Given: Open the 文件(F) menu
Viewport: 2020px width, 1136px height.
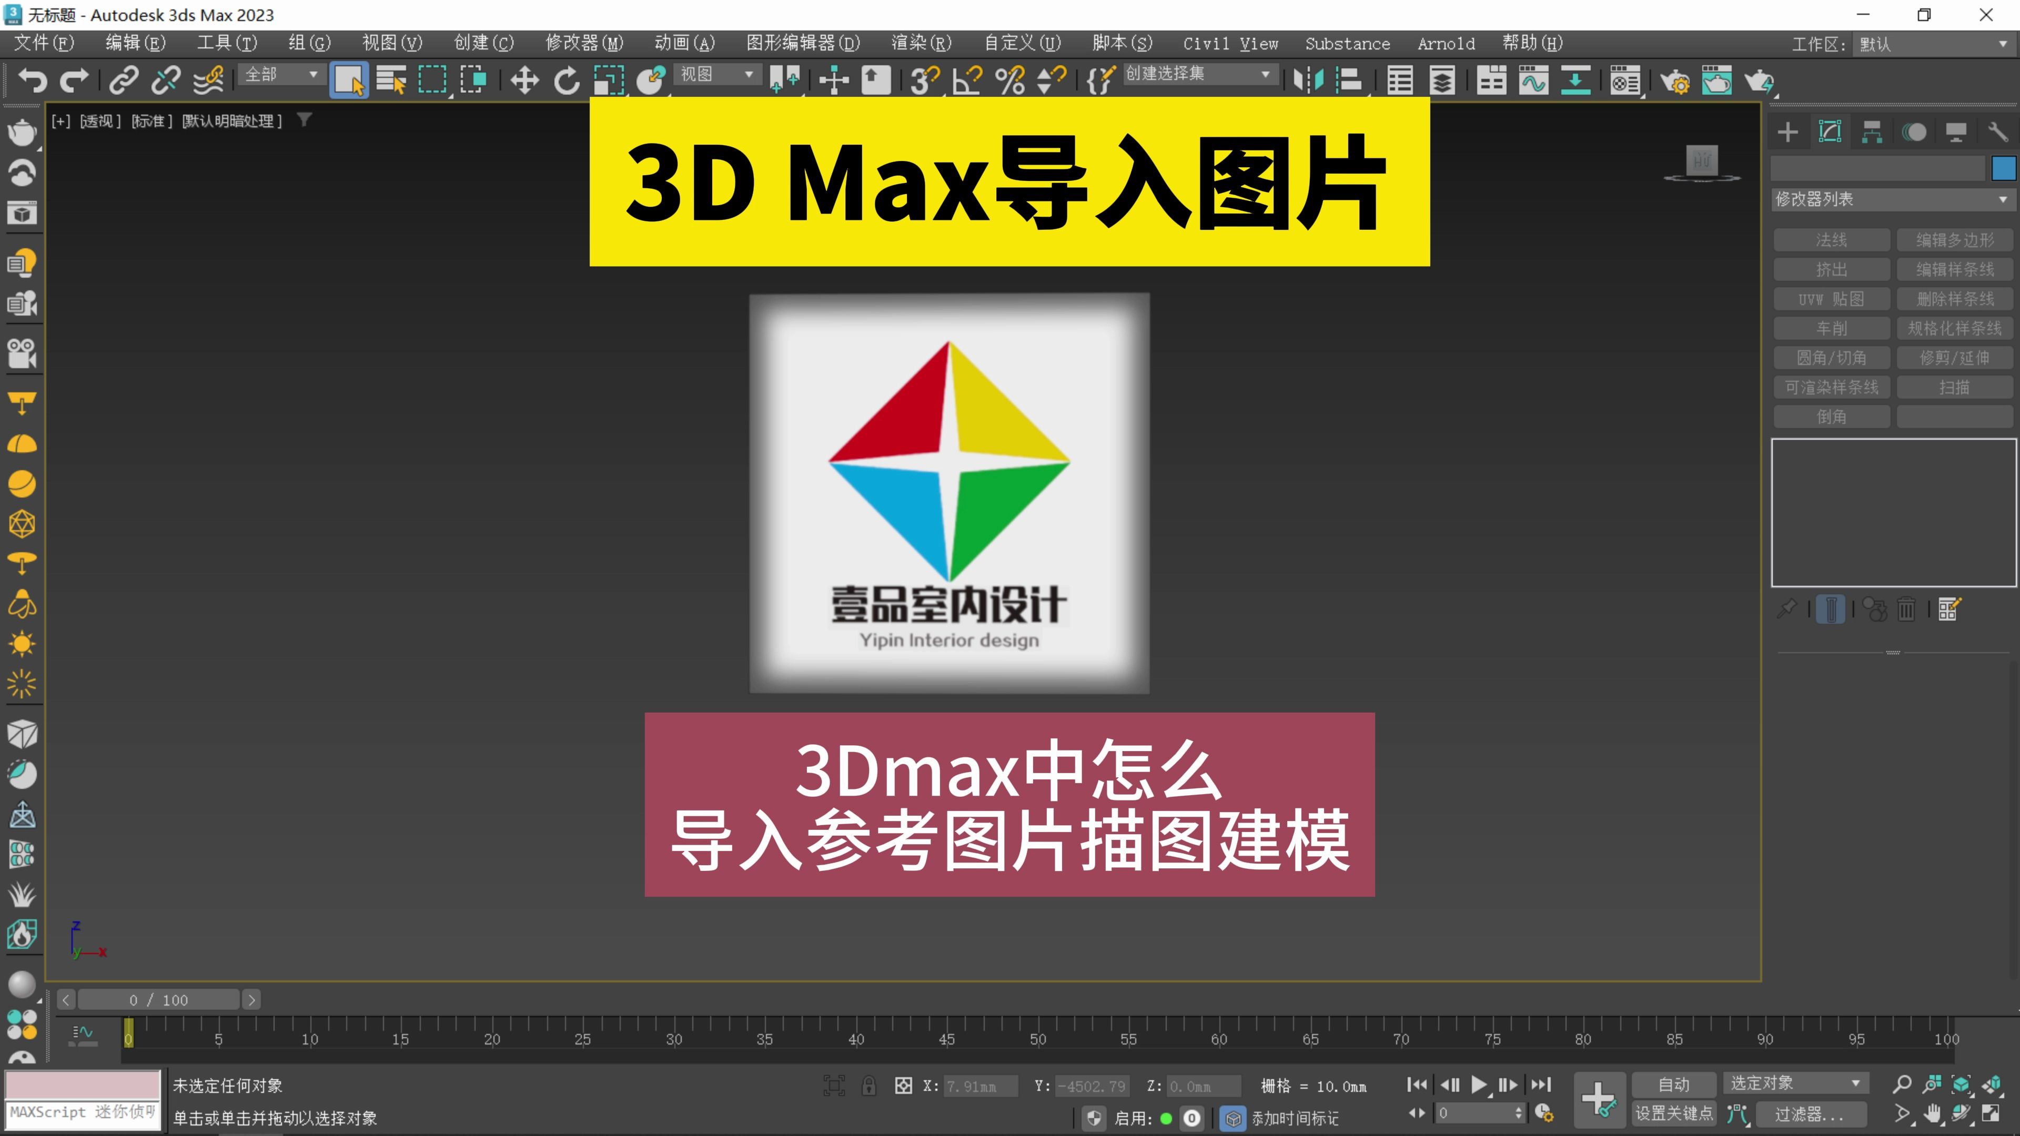Looking at the screenshot, I should [44, 43].
